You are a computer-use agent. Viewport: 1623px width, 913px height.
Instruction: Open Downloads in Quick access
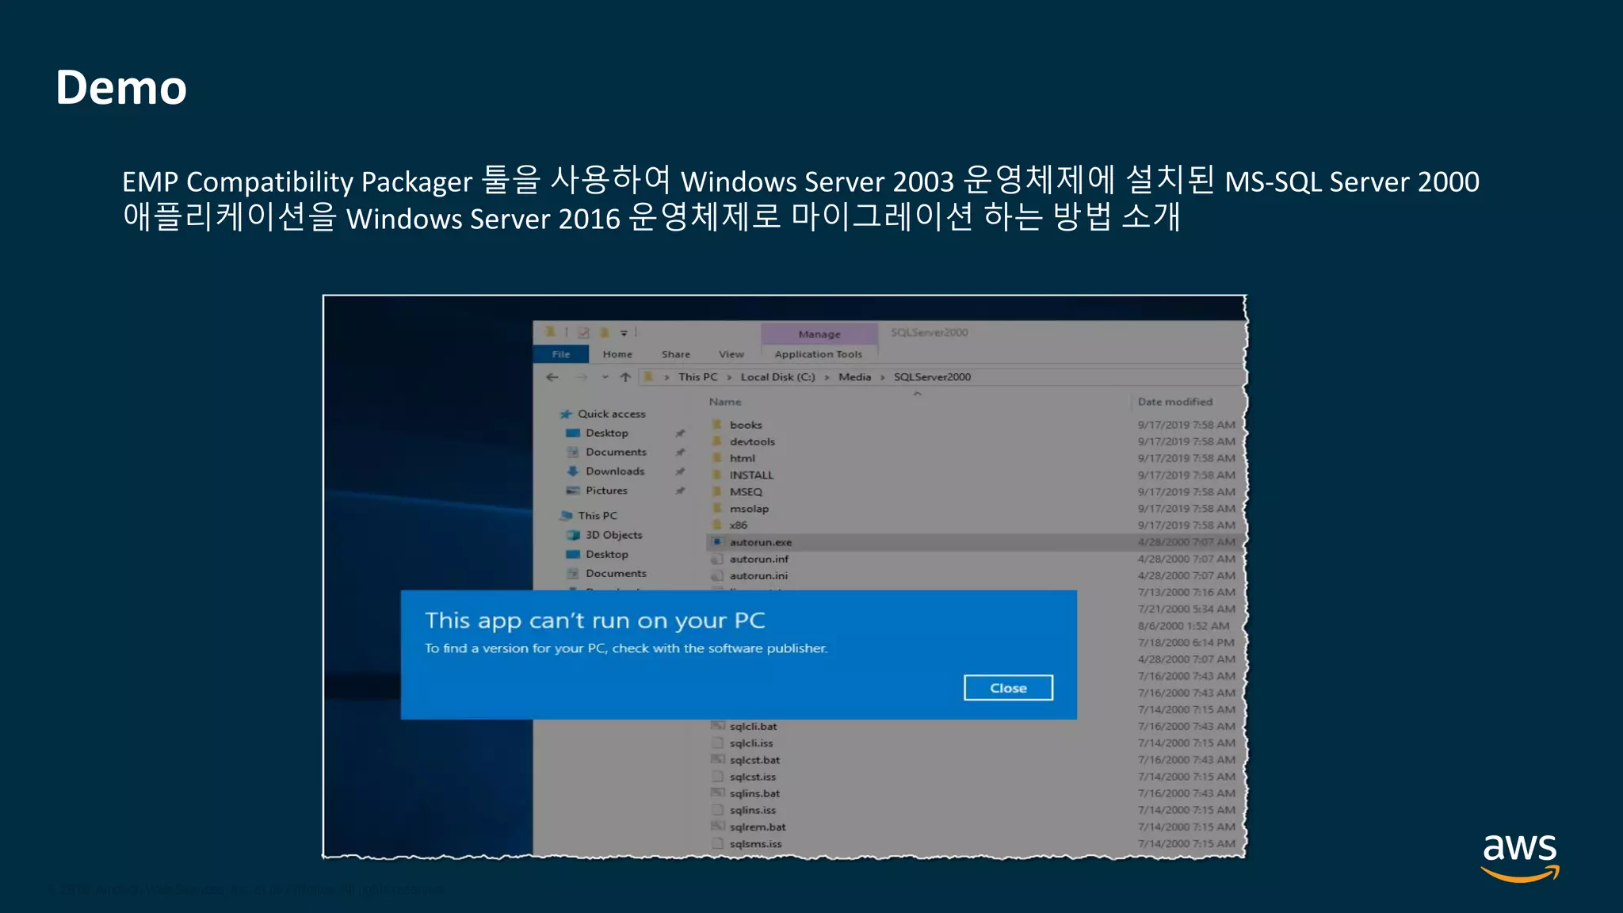click(615, 471)
